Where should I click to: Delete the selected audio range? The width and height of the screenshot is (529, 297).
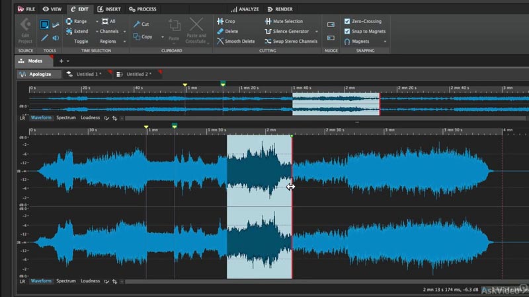tap(227, 31)
